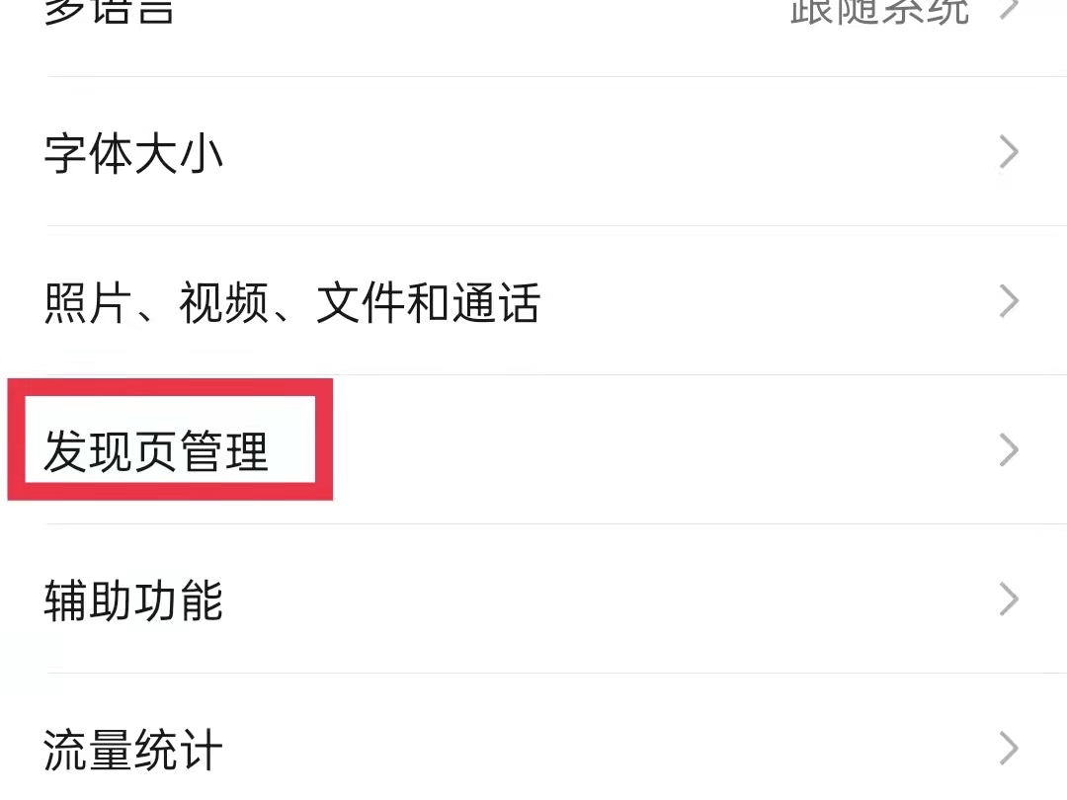Tap the arrow on the 辅助功能 row

(1009, 600)
